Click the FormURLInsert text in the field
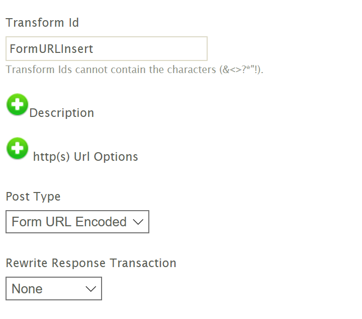This screenshot has width=362, height=319. tap(51, 49)
